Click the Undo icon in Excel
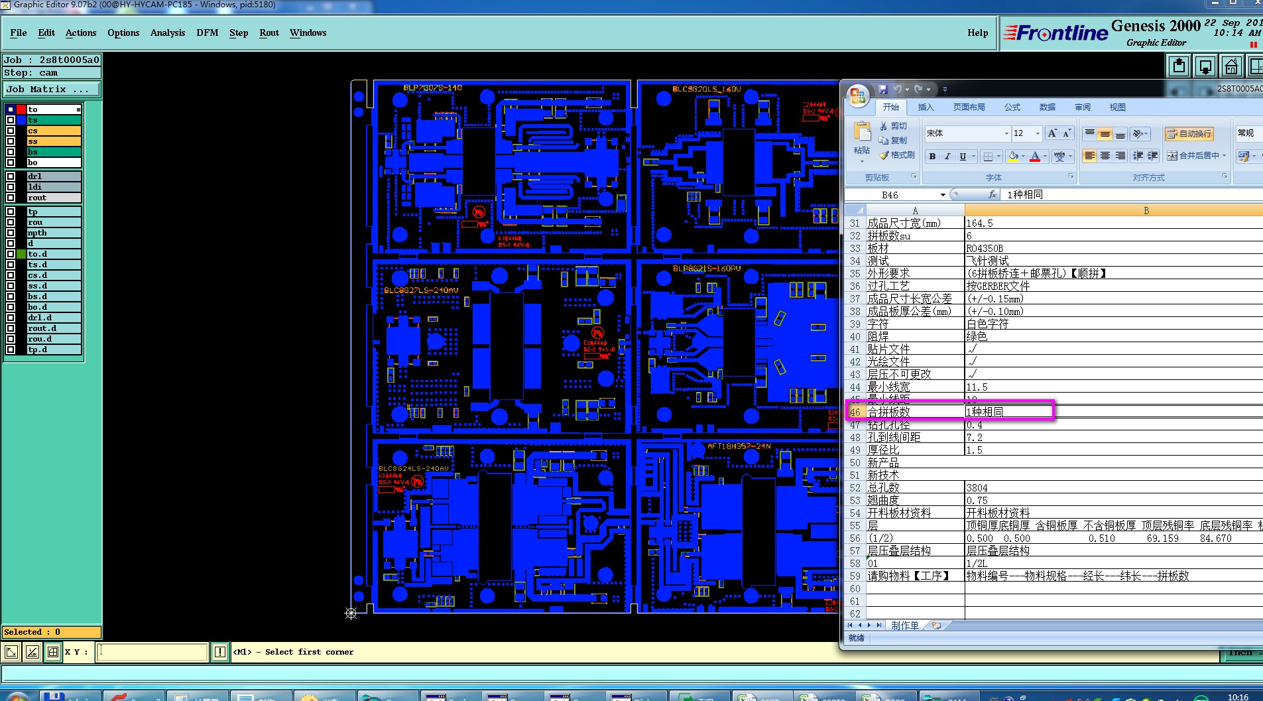Viewport: 1263px width, 701px height. point(898,89)
